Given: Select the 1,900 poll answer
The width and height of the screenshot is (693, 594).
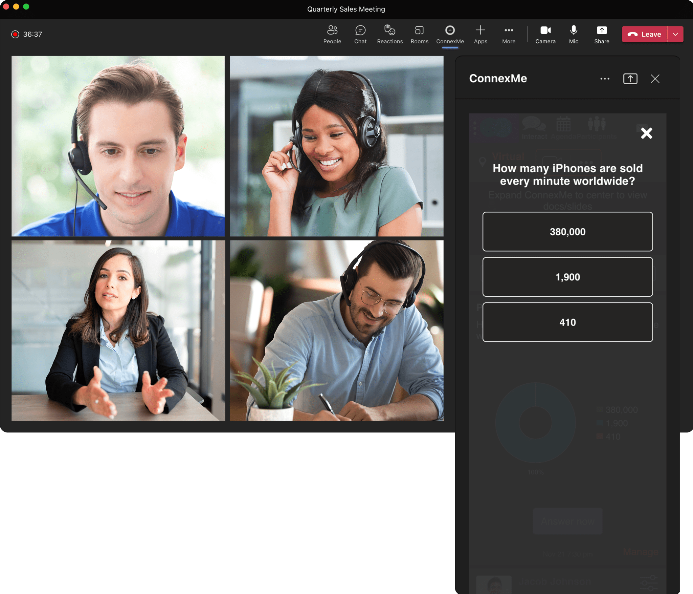Looking at the screenshot, I should [x=567, y=277].
